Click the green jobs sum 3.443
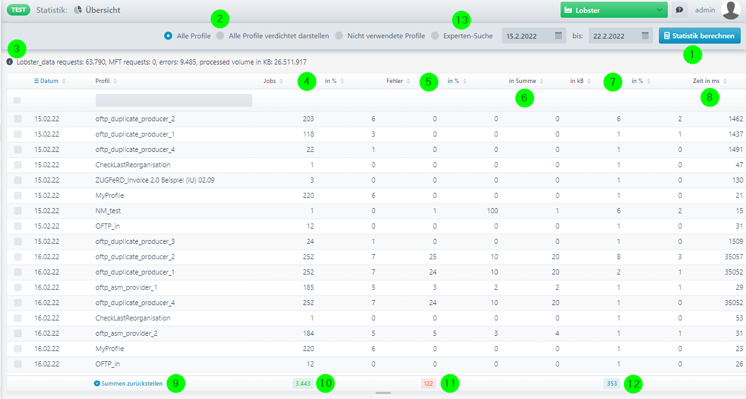 [x=303, y=383]
